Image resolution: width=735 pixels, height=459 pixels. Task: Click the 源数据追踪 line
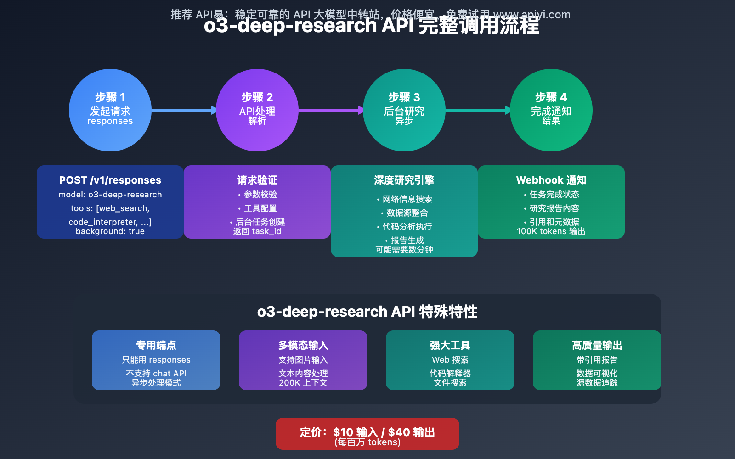click(x=597, y=383)
